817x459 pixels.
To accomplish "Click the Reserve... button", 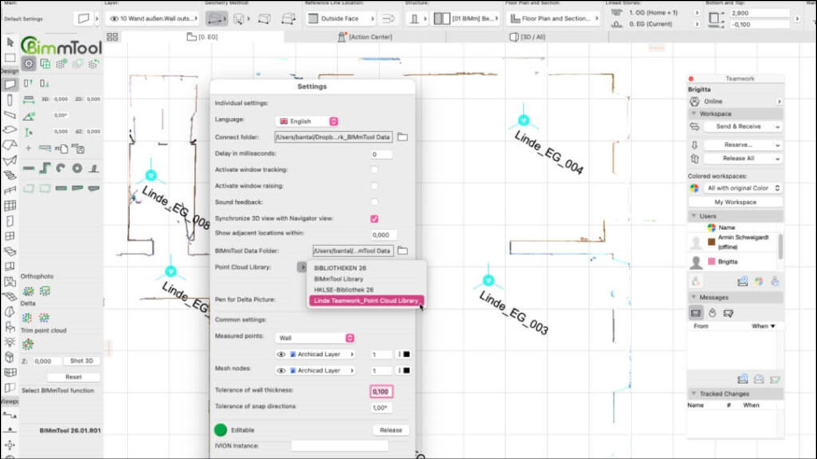I will (x=742, y=145).
